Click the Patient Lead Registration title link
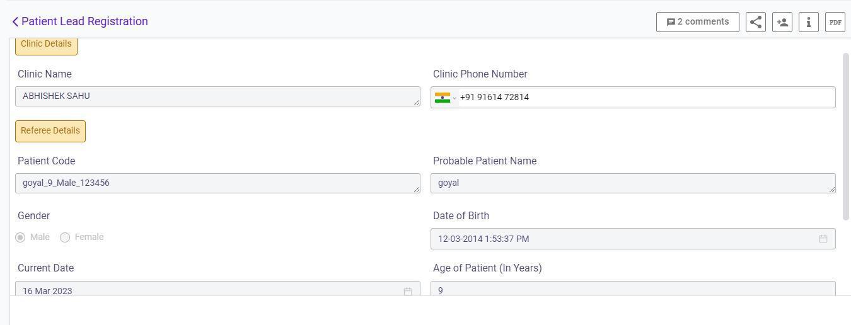 [x=84, y=21]
